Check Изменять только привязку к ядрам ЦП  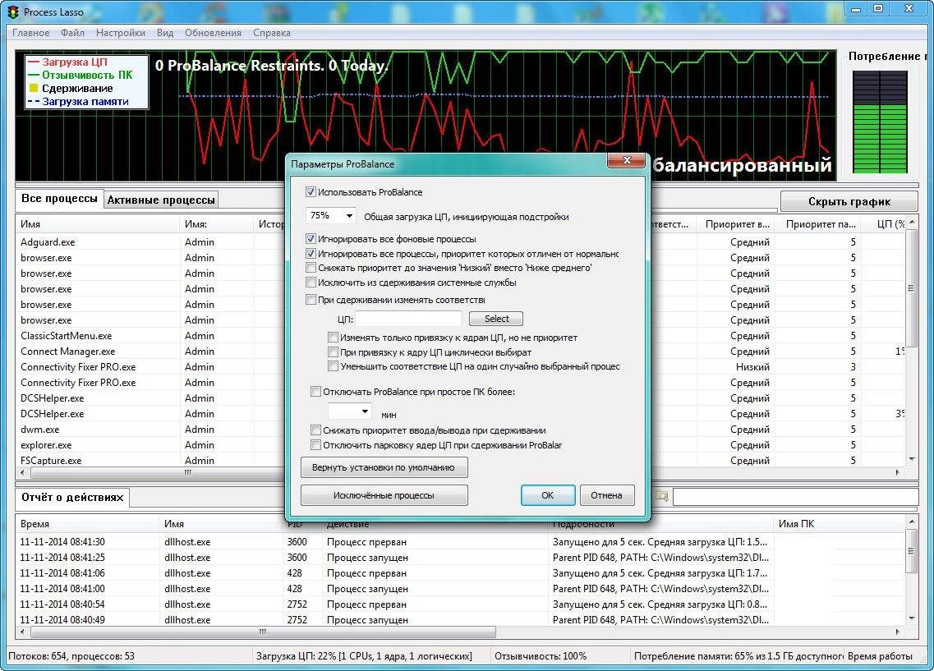click(333, 337)
